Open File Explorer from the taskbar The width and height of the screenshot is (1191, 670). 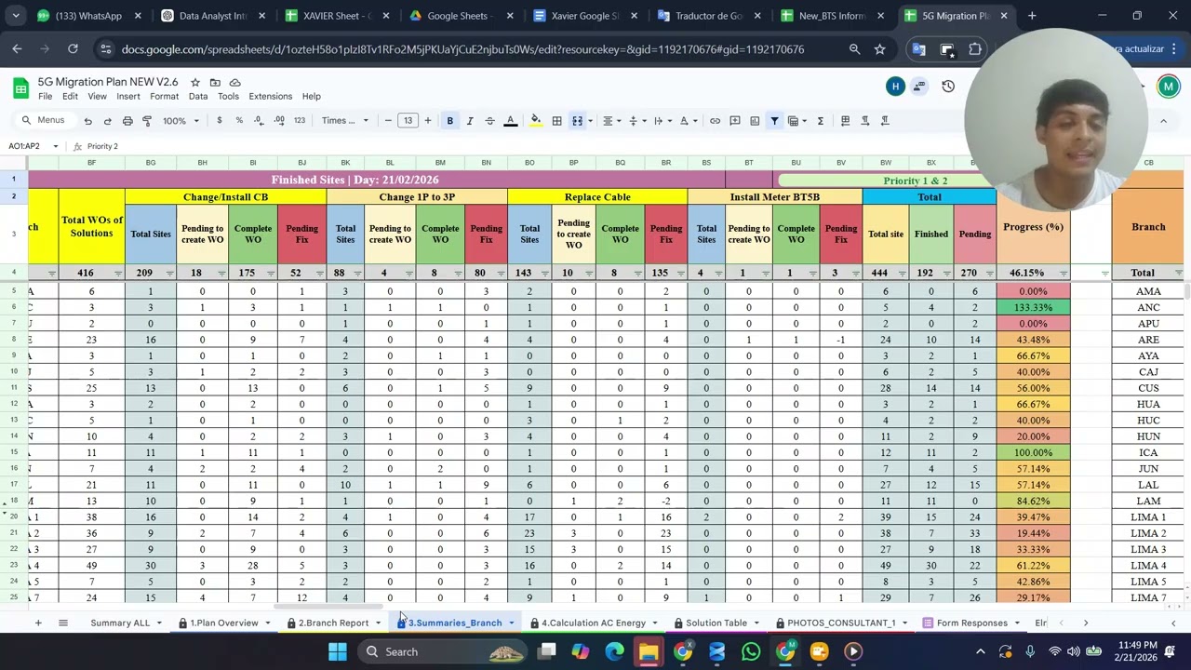click(x=649, y=651)
